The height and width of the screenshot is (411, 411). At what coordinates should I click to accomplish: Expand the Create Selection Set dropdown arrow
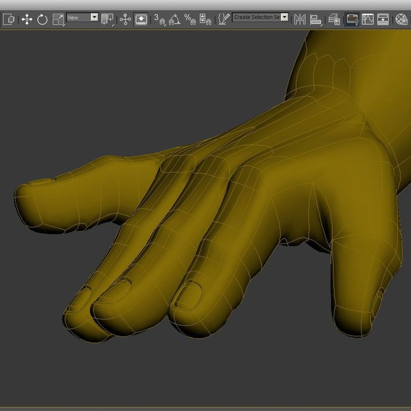click(x=284, y=17)
